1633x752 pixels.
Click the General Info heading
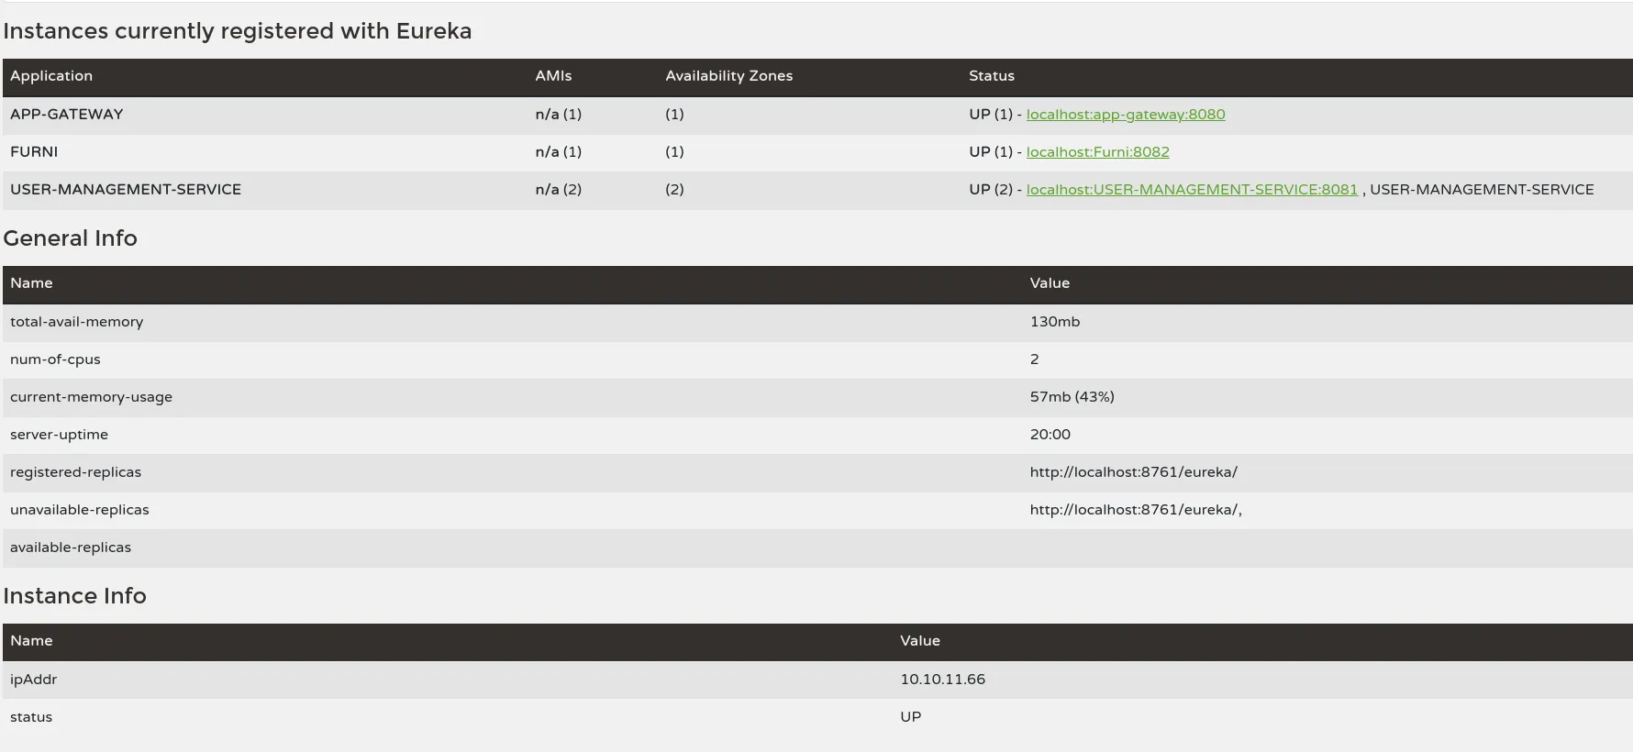pyautogui.click(x=70, y=238)
